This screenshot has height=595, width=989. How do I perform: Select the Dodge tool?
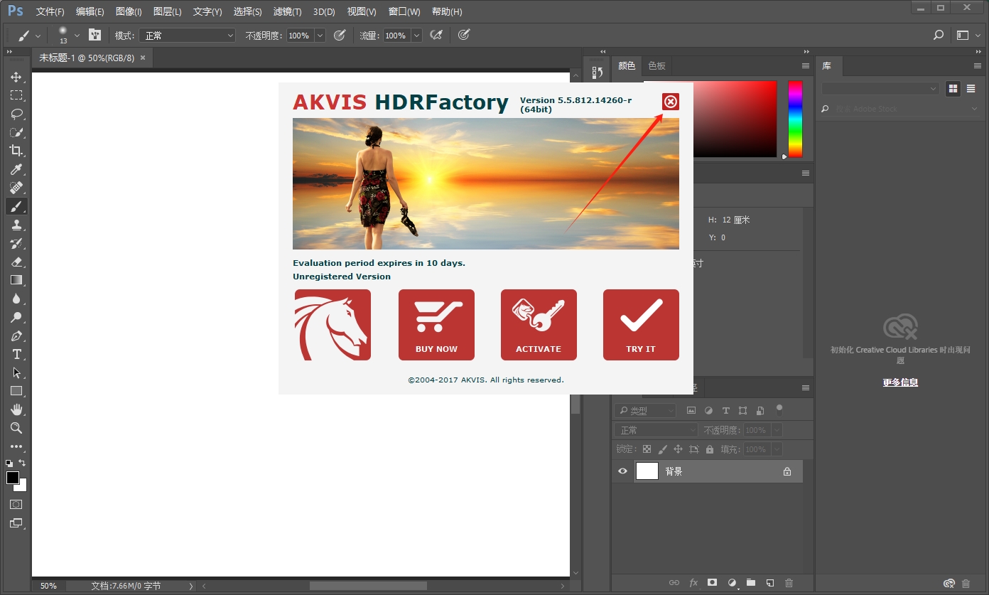tap(16, 317)
